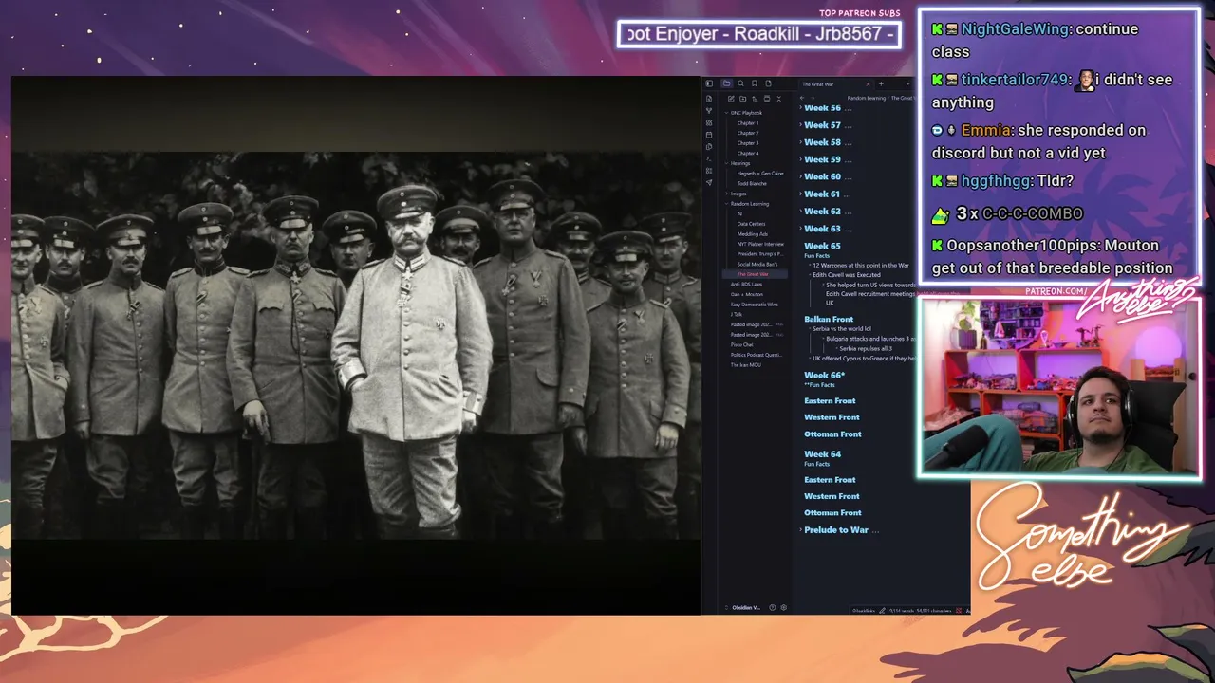Open the Dan + Mouton note

(x=746, y=294)
